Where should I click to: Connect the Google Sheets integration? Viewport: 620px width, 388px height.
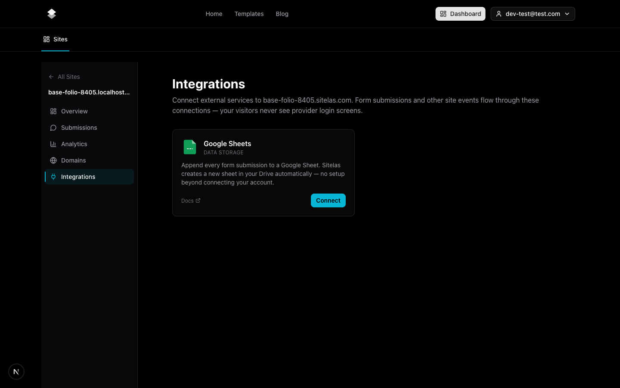[328, 200]
